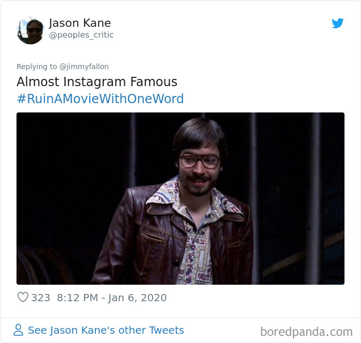Expand the movie still image
Viewport: 361px width, 343px height.
[x=180, y=198]
